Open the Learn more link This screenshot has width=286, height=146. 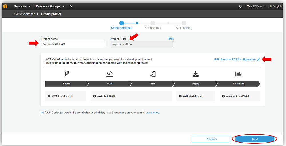(x=152, y=113)
